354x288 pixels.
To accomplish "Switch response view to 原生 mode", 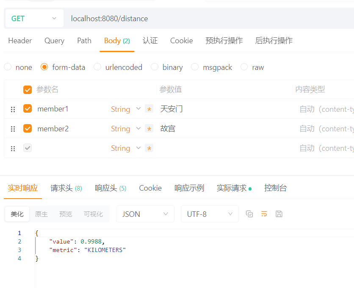I will [x=41, y=214].
